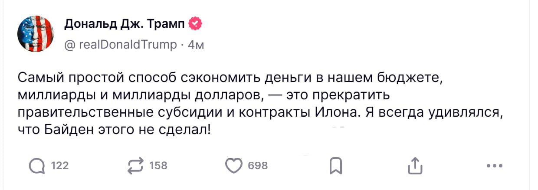Open the three-dot more options menu

point(495,165)
